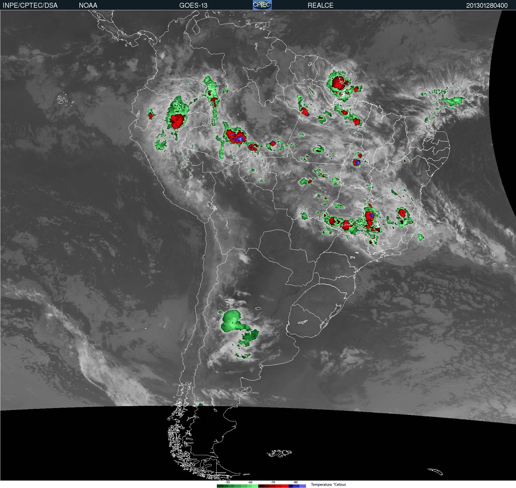Click the green section of the temperature color bar
Viewport: 516px width, 488px height.
tap(238, 486)
